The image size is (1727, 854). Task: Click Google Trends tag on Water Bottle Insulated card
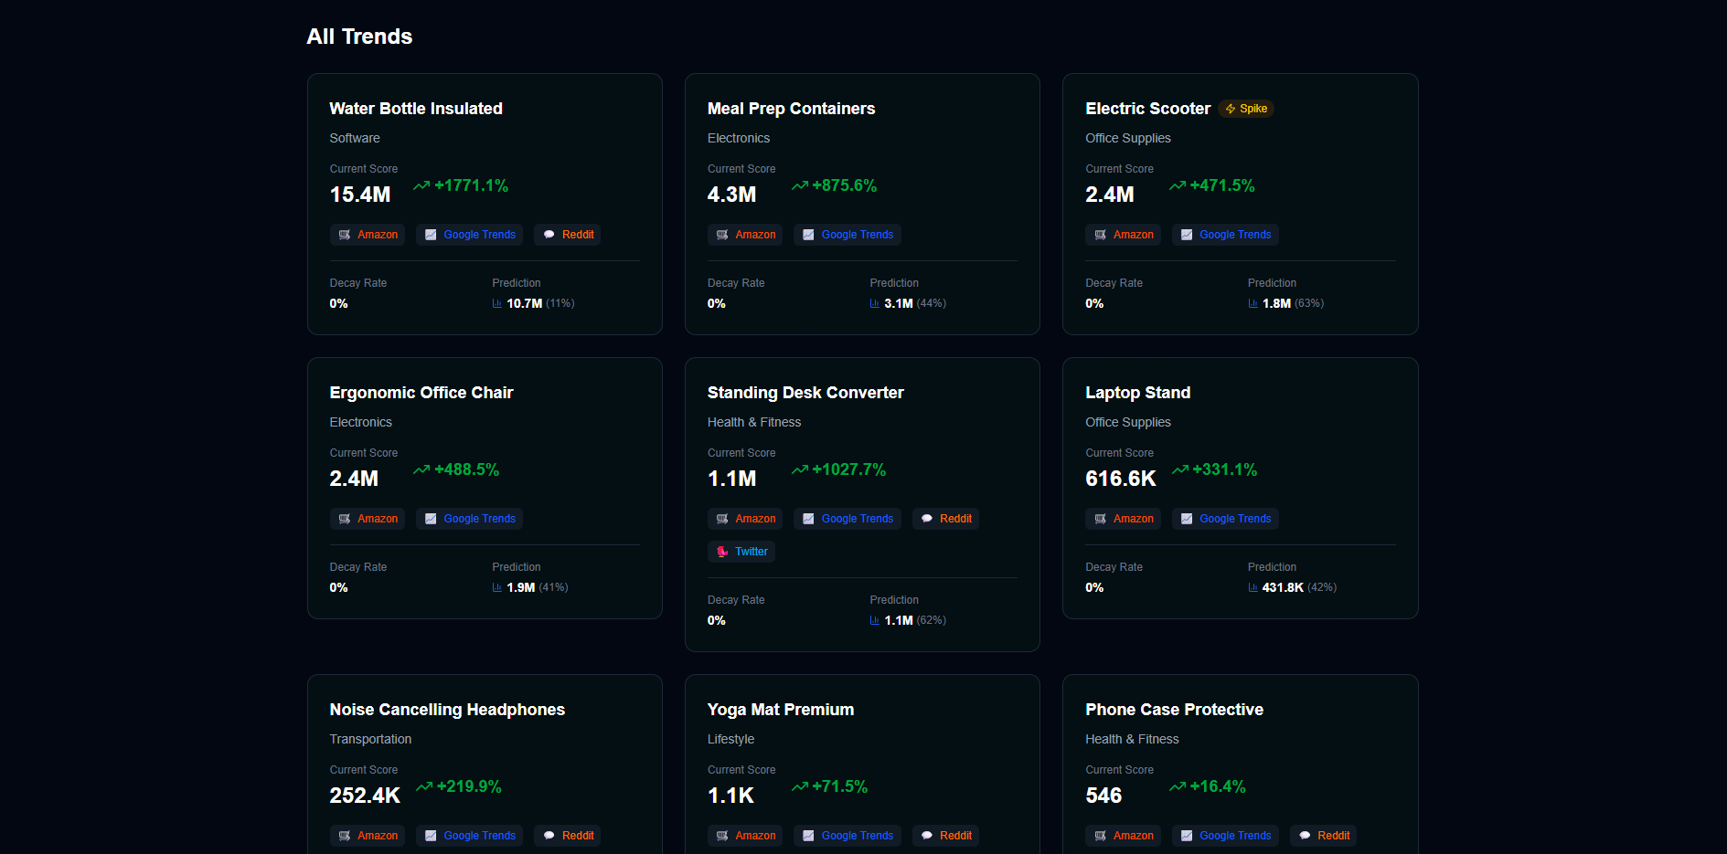[469, 235]
